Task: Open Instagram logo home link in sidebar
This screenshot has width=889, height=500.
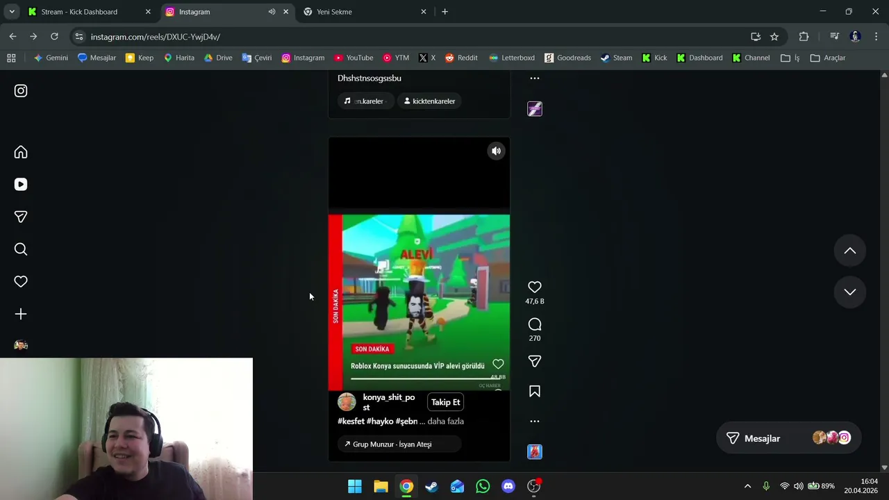Action: 21,91
